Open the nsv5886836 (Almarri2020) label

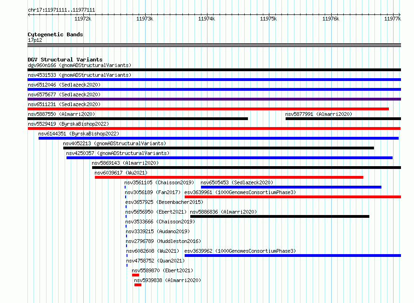[x=223, y=212]
